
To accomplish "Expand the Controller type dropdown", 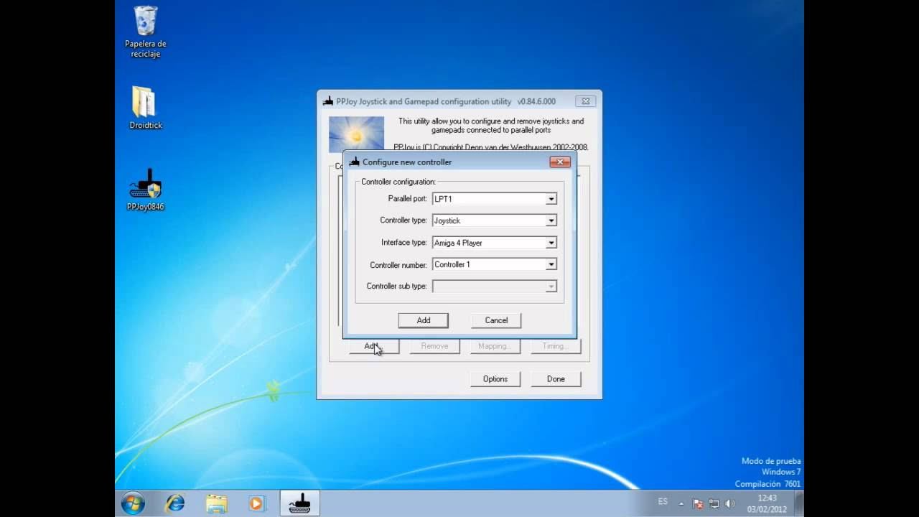I will 551,220.
